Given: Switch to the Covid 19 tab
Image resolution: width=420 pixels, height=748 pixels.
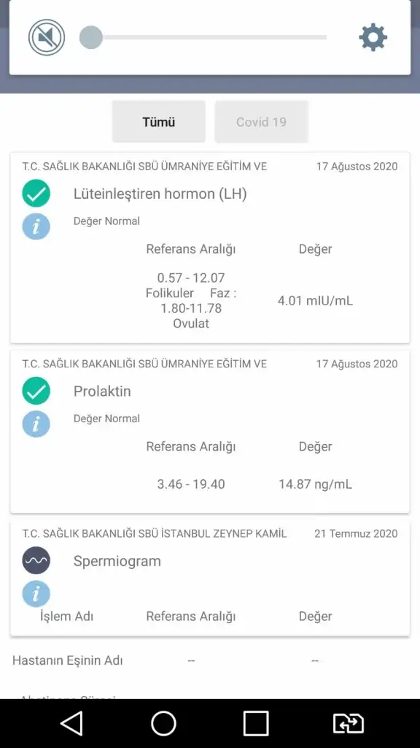Looking at the screenshot, I should pyautogui.click(x=261, y=122).
